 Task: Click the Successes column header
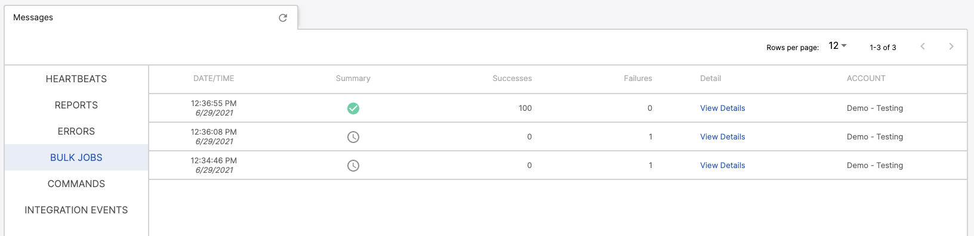(512, 79)
